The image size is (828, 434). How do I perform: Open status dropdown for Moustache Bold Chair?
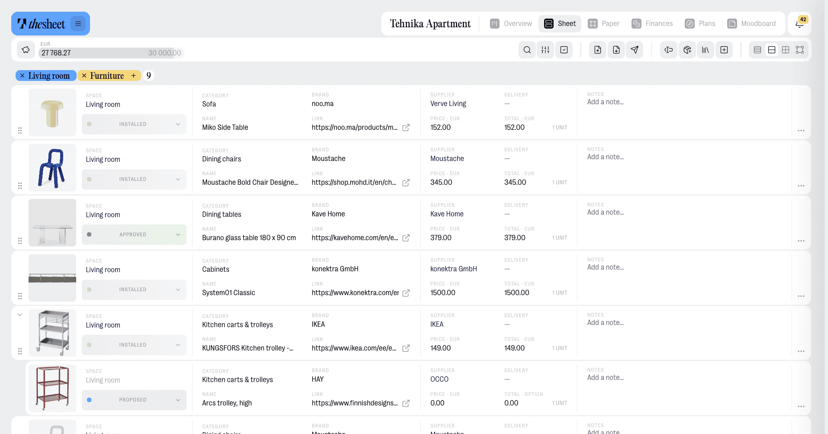click(x=134, y=179)
